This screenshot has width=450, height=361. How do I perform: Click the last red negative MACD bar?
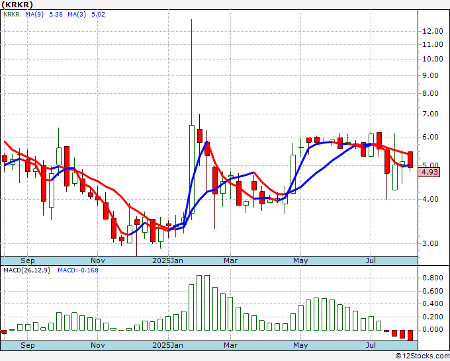pyautogui.click(x=410, y=335)
